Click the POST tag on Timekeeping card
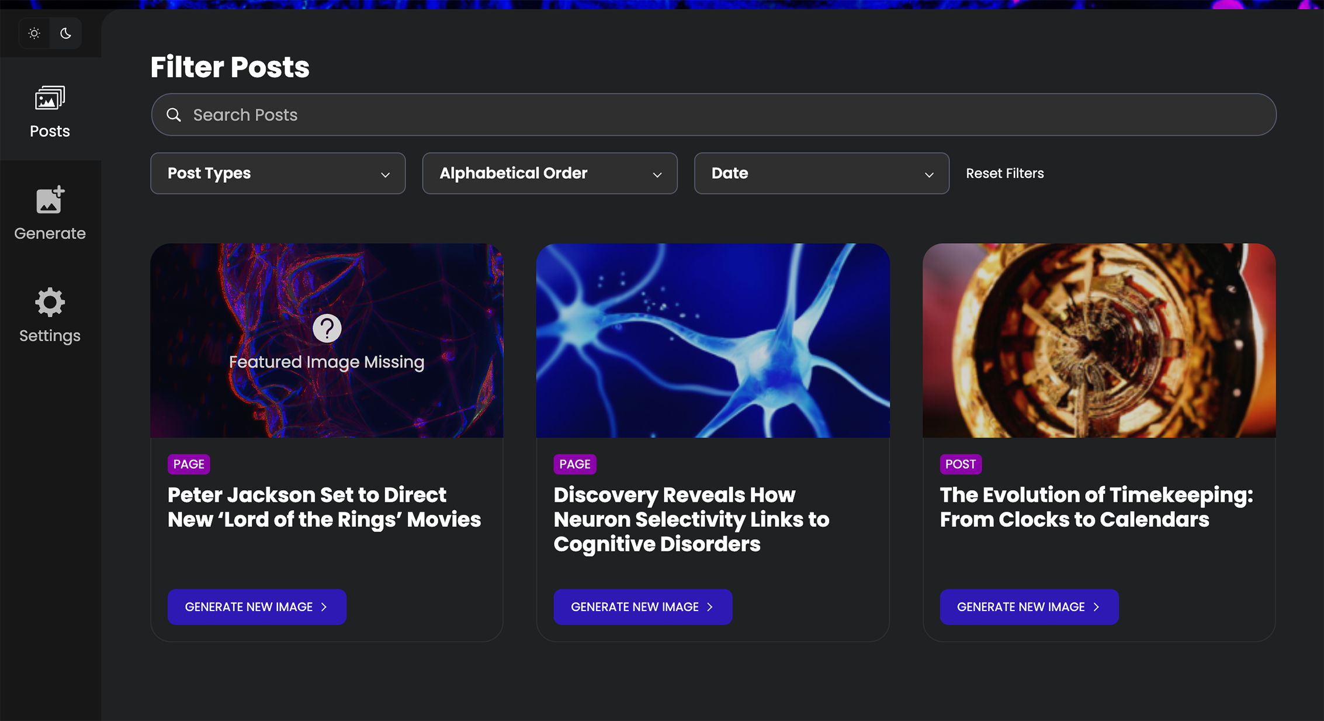Image resolution: width=1324 pixels, height=721 pixels. coord(960,464)
